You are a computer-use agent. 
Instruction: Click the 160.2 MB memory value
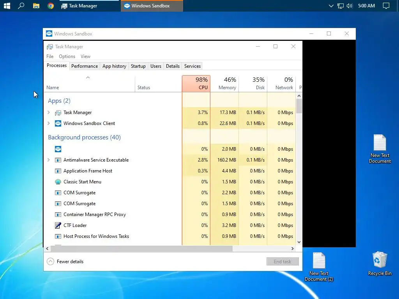point(227,160)
